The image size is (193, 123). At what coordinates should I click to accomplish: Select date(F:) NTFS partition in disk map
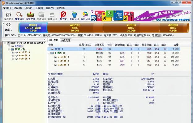point(173,28)
